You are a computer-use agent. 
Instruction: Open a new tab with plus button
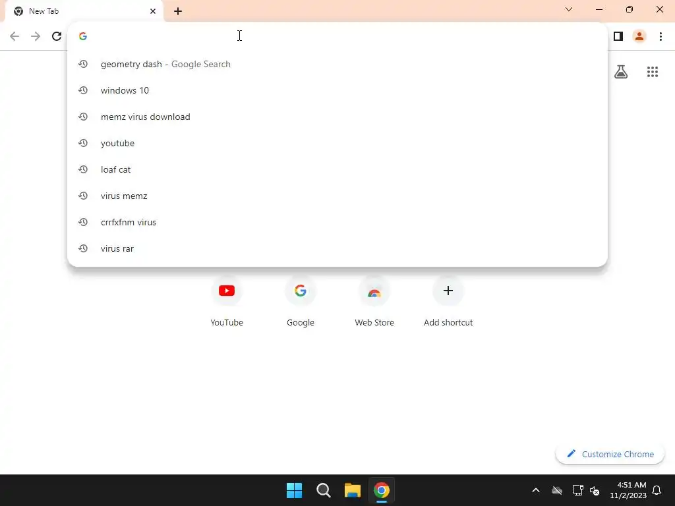(178, 11)
